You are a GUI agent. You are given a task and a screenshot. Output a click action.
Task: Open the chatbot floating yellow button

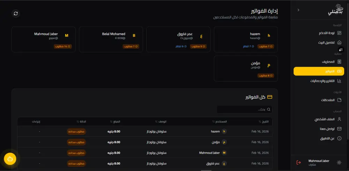10,159
